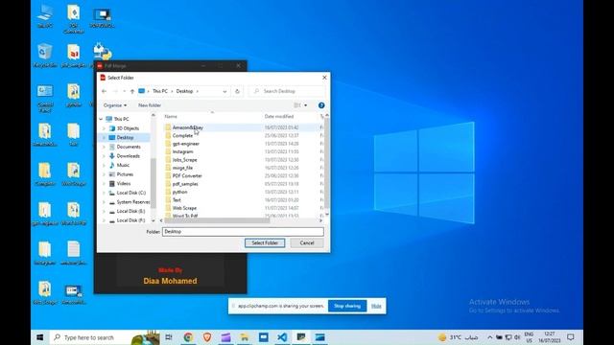Expand the Downloads tree node
This screenshot has height=345, width=614.
point(105,156)
